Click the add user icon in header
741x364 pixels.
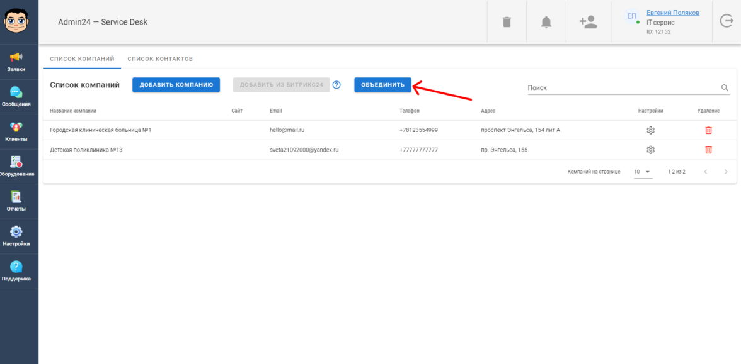pyautogui.click(x=588, y=22)
